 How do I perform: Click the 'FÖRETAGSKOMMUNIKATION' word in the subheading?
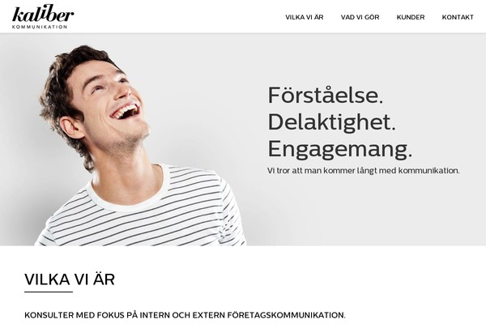[286, 315]
